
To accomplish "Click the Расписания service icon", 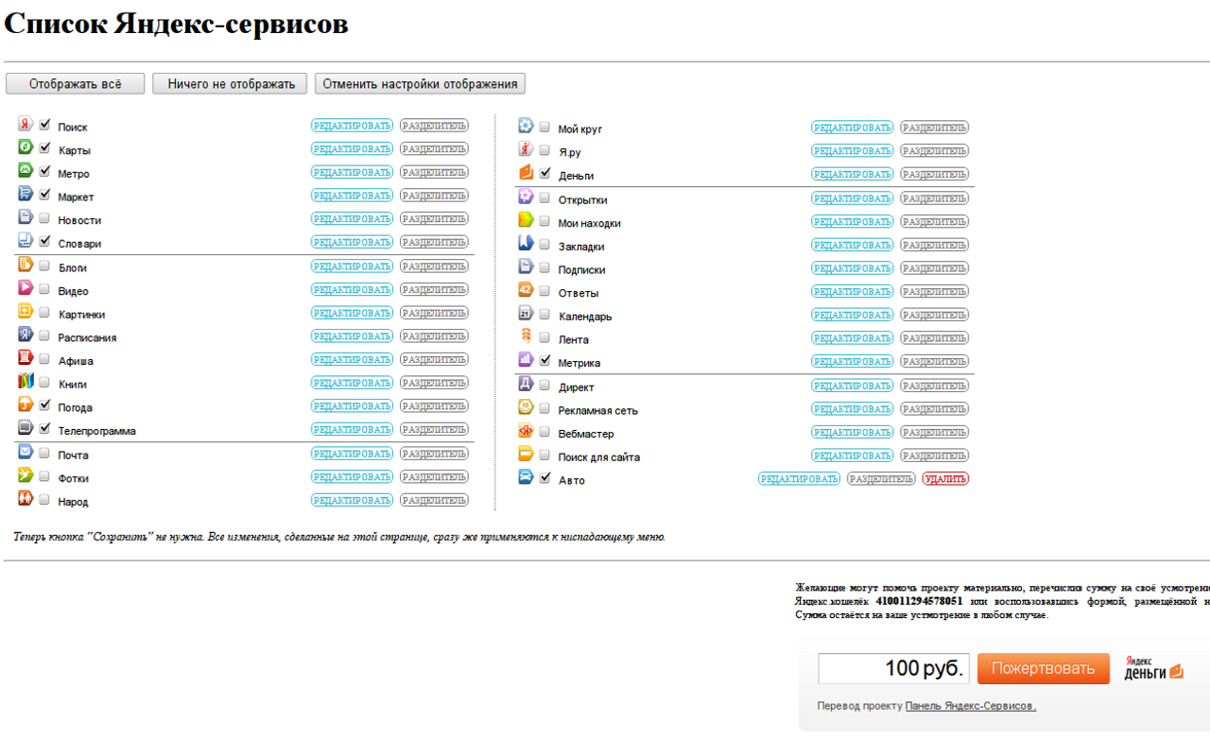I will (x=26, y=335).
